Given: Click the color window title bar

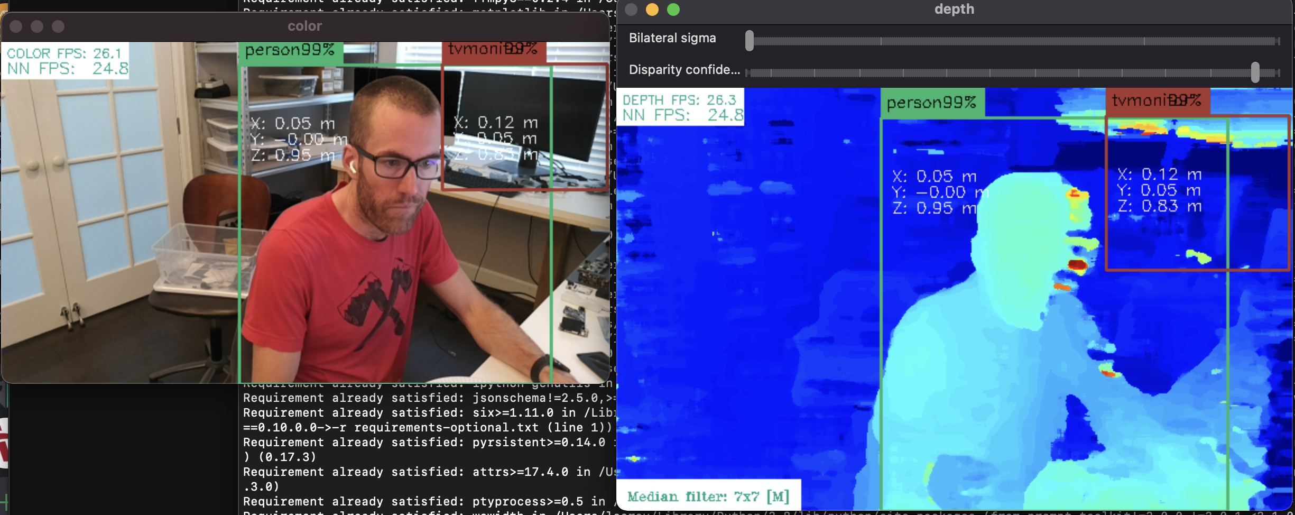Looking at the screenshot, I should coord(305,26).
